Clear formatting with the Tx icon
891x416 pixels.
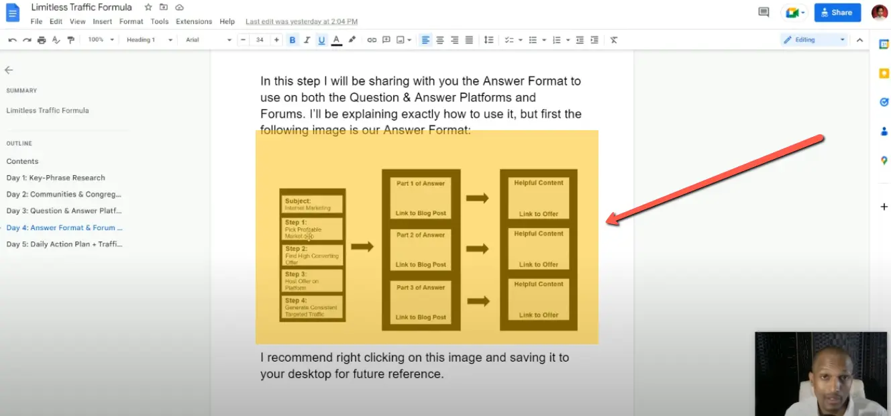pos(613,40)
